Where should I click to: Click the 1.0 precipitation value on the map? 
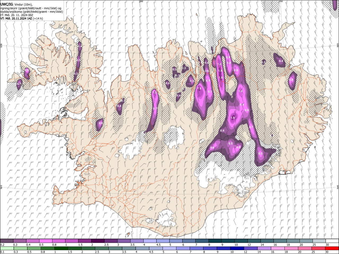[240, 91]
